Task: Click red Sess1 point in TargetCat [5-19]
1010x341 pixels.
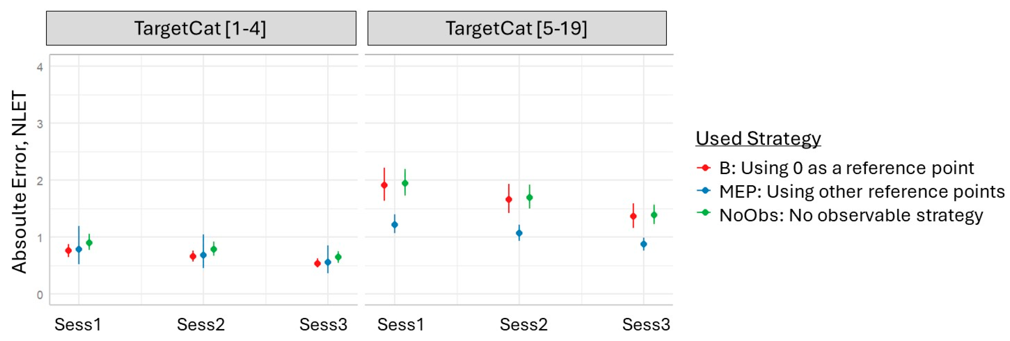Action: (384, 185)
